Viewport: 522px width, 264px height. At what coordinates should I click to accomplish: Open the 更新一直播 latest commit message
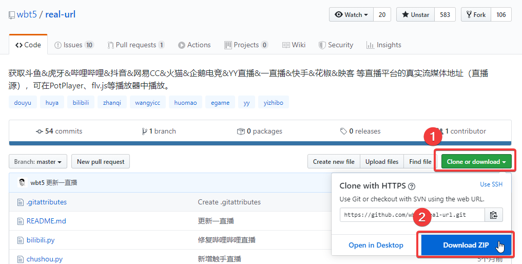pos(62,183)
